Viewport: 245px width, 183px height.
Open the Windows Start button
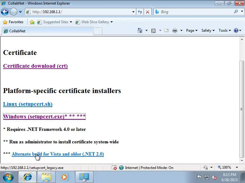click(x=8, y=177)
